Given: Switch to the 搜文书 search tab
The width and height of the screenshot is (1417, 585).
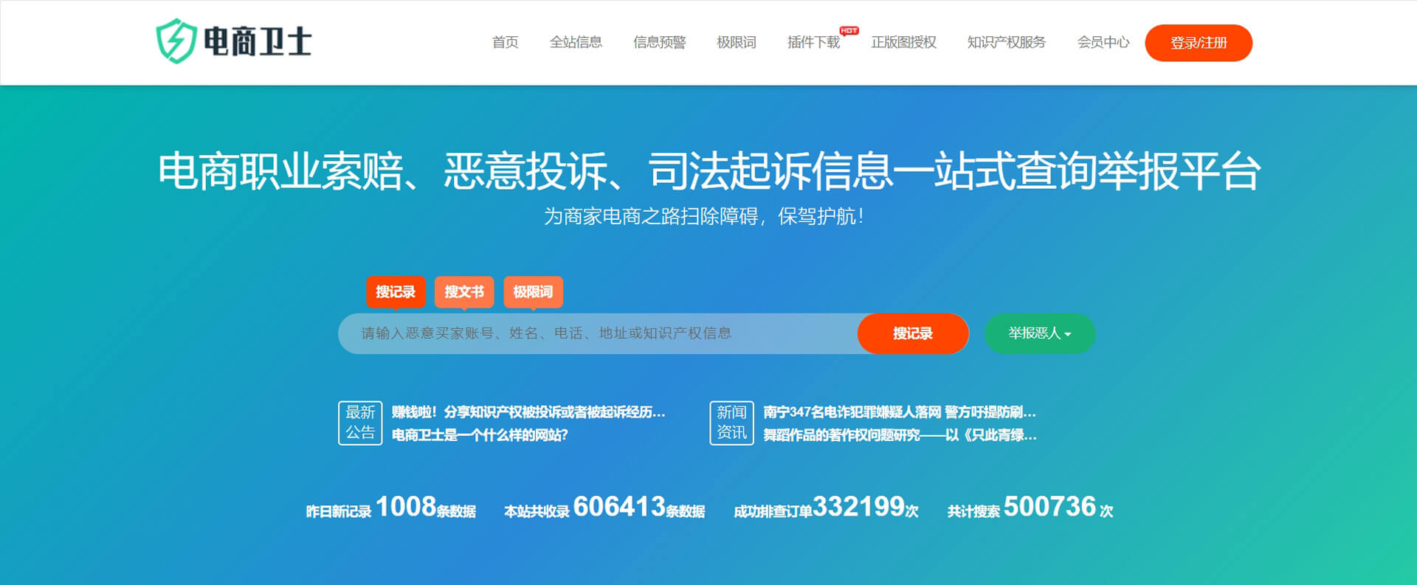Looking at the screenshot, I should 464,292.
